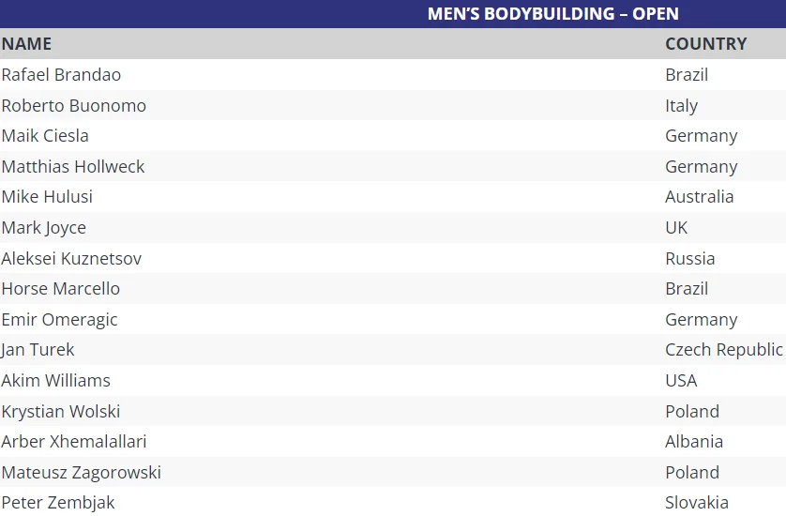Select Aleksei Kuznetsov's name
Screen dimensions: 786x516
pyautogui.click(x=71, y=258)
